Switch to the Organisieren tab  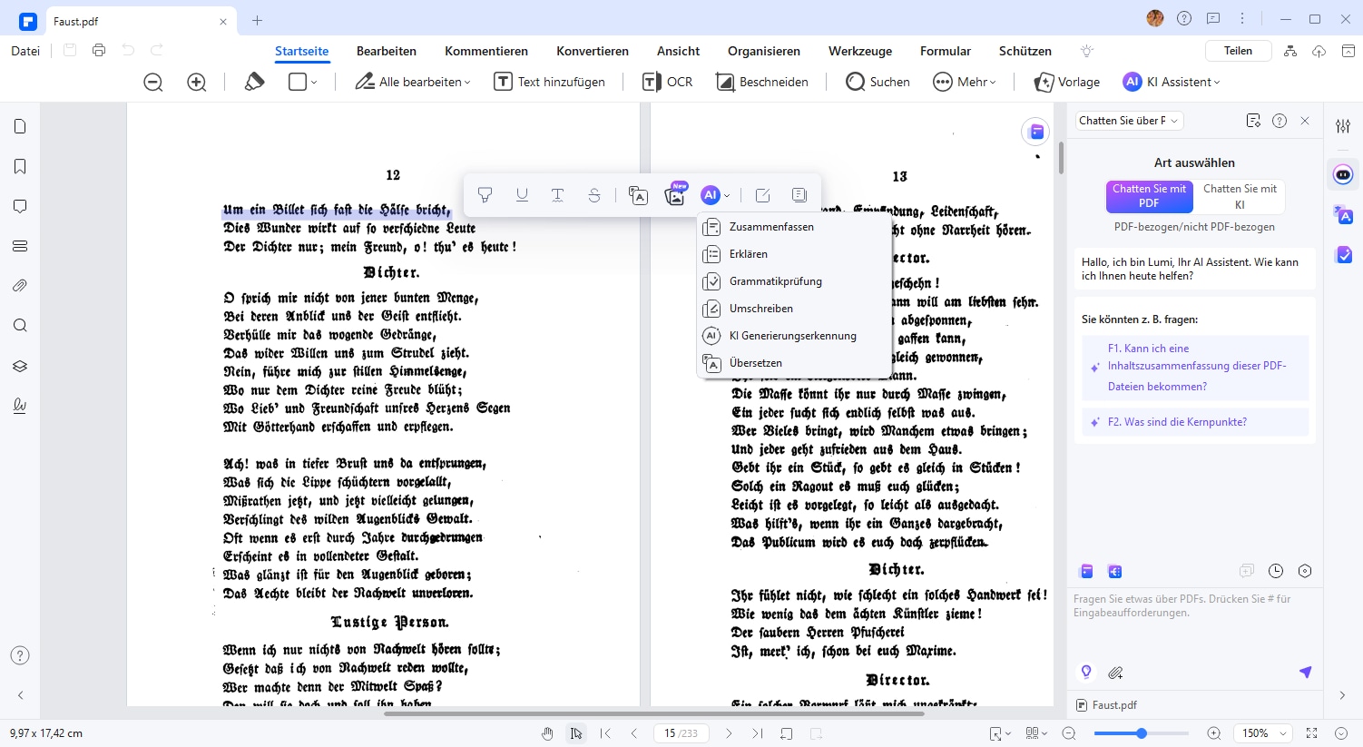(764, 51)
